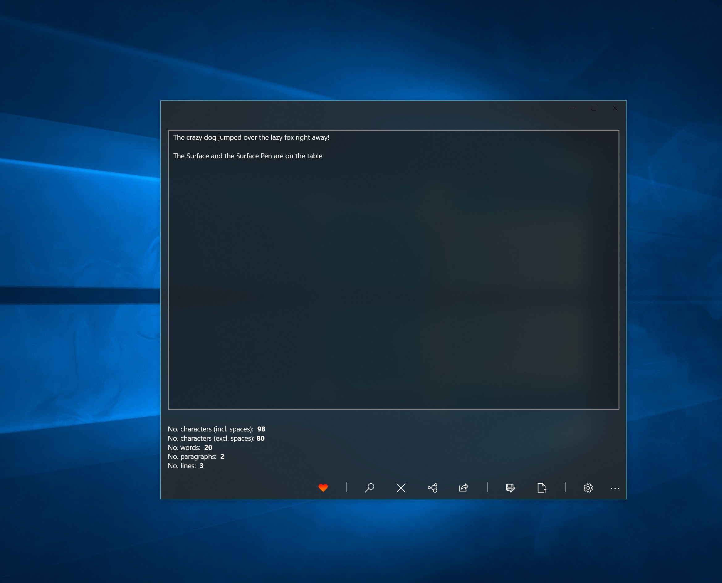Click the characters excl. spaces count 80
The width and height of the screenshot is (722, 583).
(260, 438)
